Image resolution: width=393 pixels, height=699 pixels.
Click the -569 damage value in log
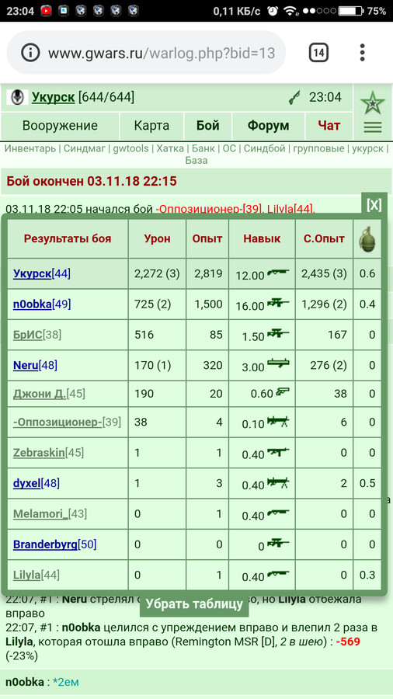(348, 642)
